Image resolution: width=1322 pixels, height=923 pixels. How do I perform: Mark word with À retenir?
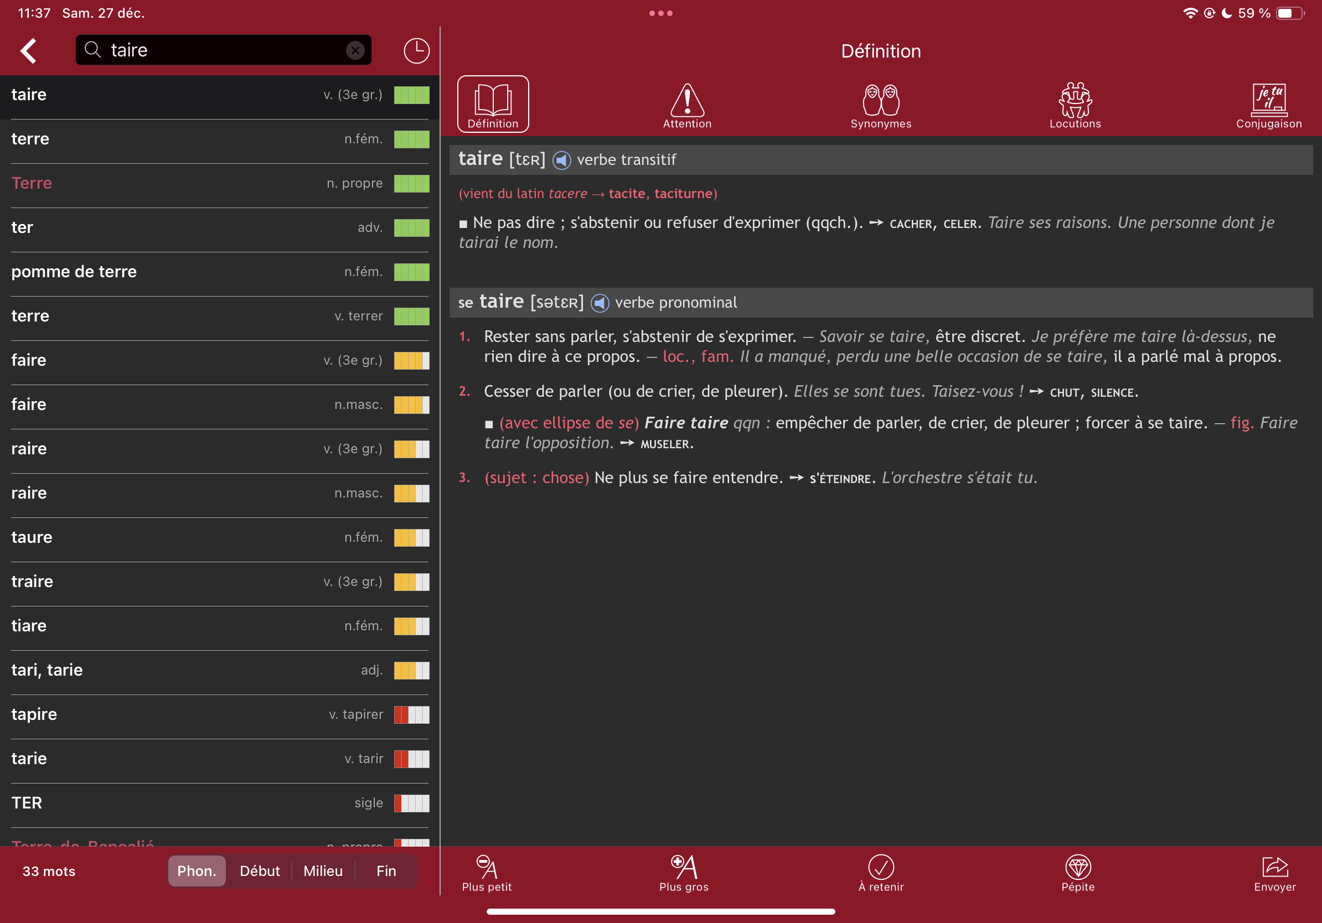click(880, 872)
